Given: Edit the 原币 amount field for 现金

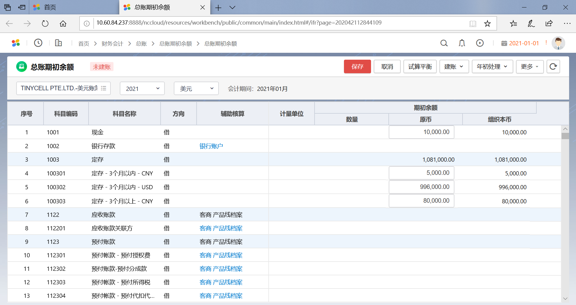Looking at the screenshot, I should click(x=421, y=132).
